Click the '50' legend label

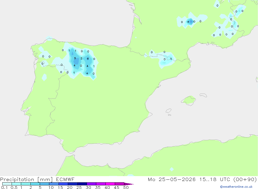pos(126,187)
